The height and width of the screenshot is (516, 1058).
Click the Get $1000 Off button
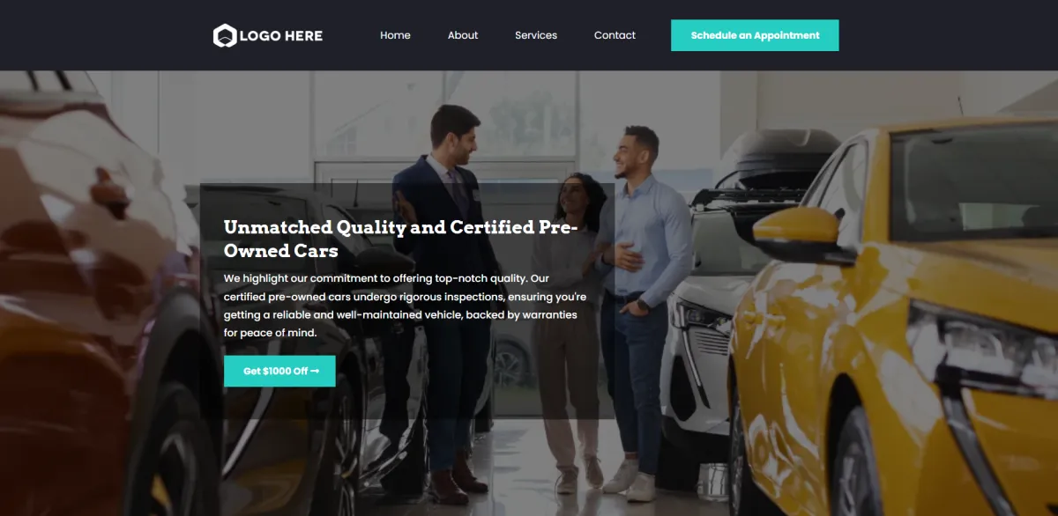279,371
